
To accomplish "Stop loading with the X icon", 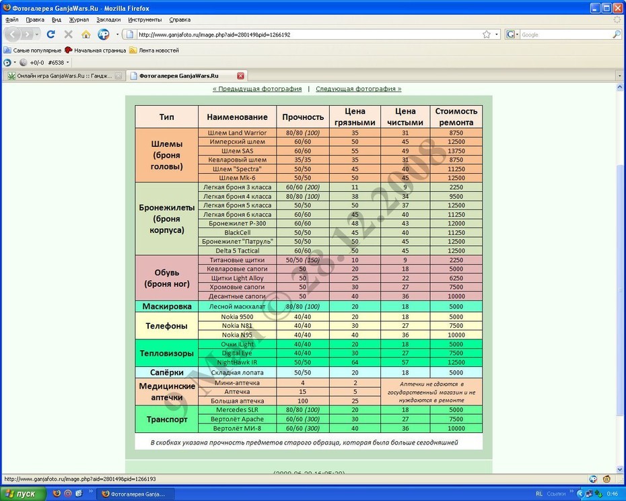I will 68,34.
